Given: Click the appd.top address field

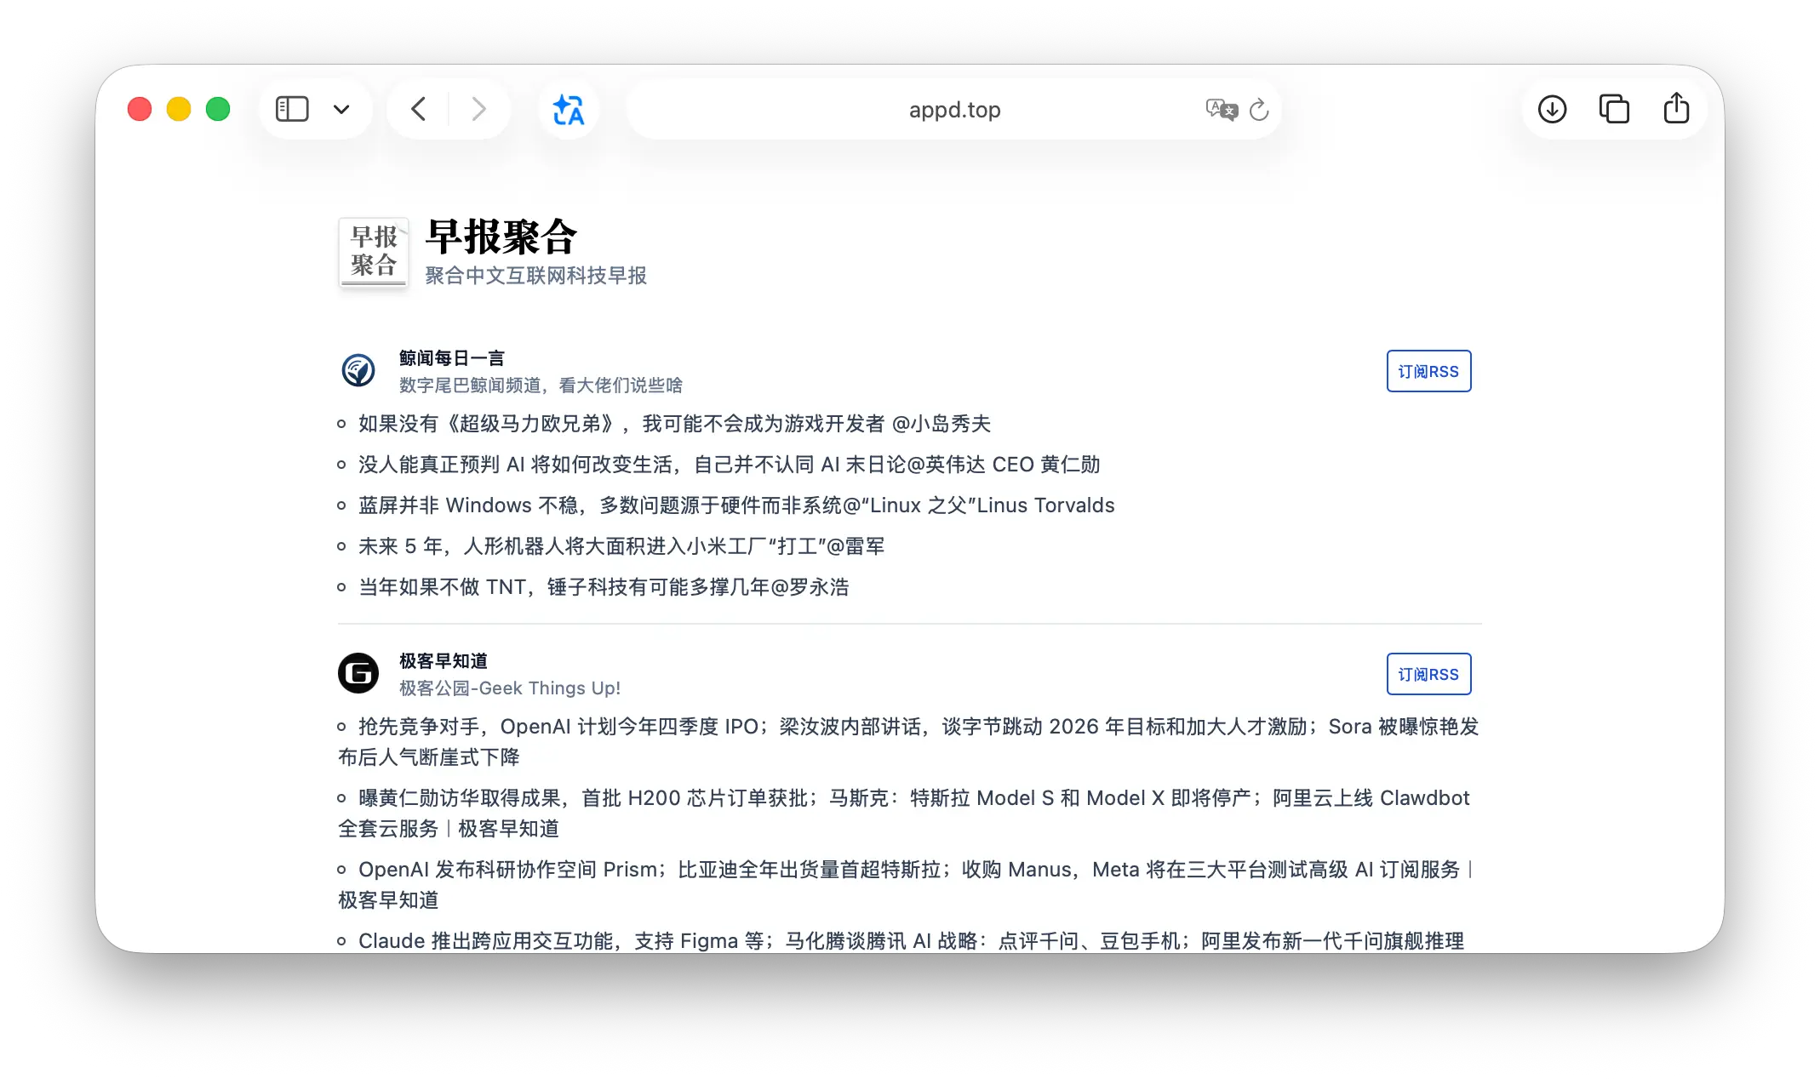Looking at the screenshot, I should tap(953, 110).
